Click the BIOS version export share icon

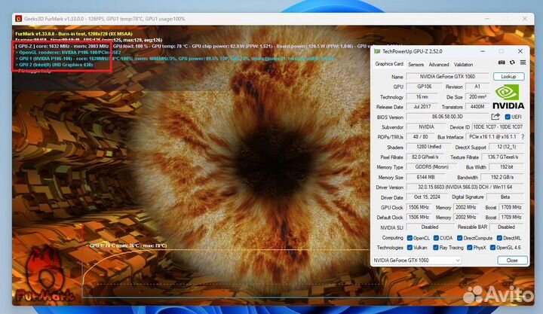click(x=495, y=117)
